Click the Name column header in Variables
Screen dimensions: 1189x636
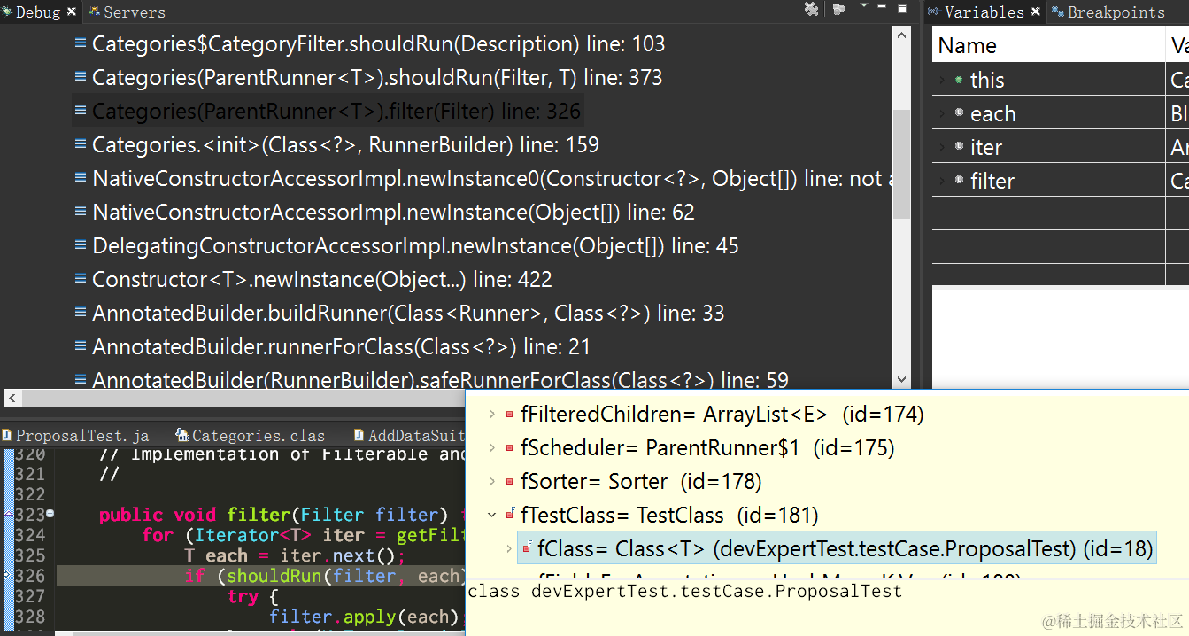1048,46
